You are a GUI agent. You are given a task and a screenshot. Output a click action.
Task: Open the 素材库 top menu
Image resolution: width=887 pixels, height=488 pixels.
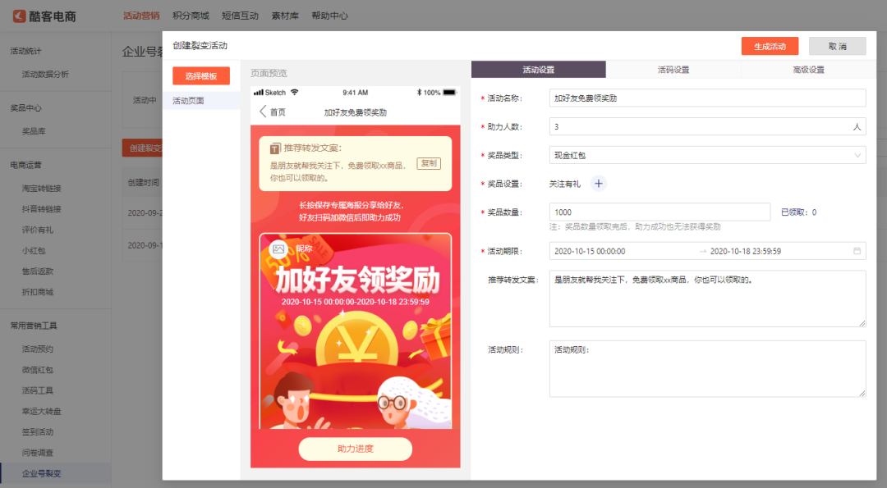(284, 16)
